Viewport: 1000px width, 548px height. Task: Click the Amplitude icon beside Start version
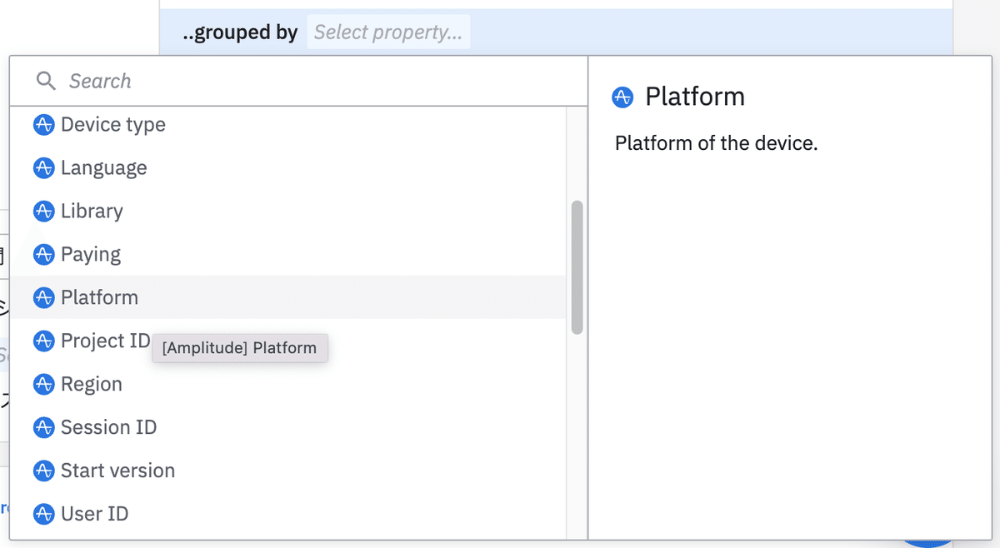coord(43,471)
